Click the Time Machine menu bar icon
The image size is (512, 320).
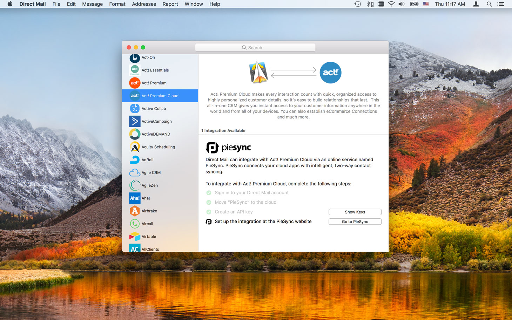click(358, 4)
